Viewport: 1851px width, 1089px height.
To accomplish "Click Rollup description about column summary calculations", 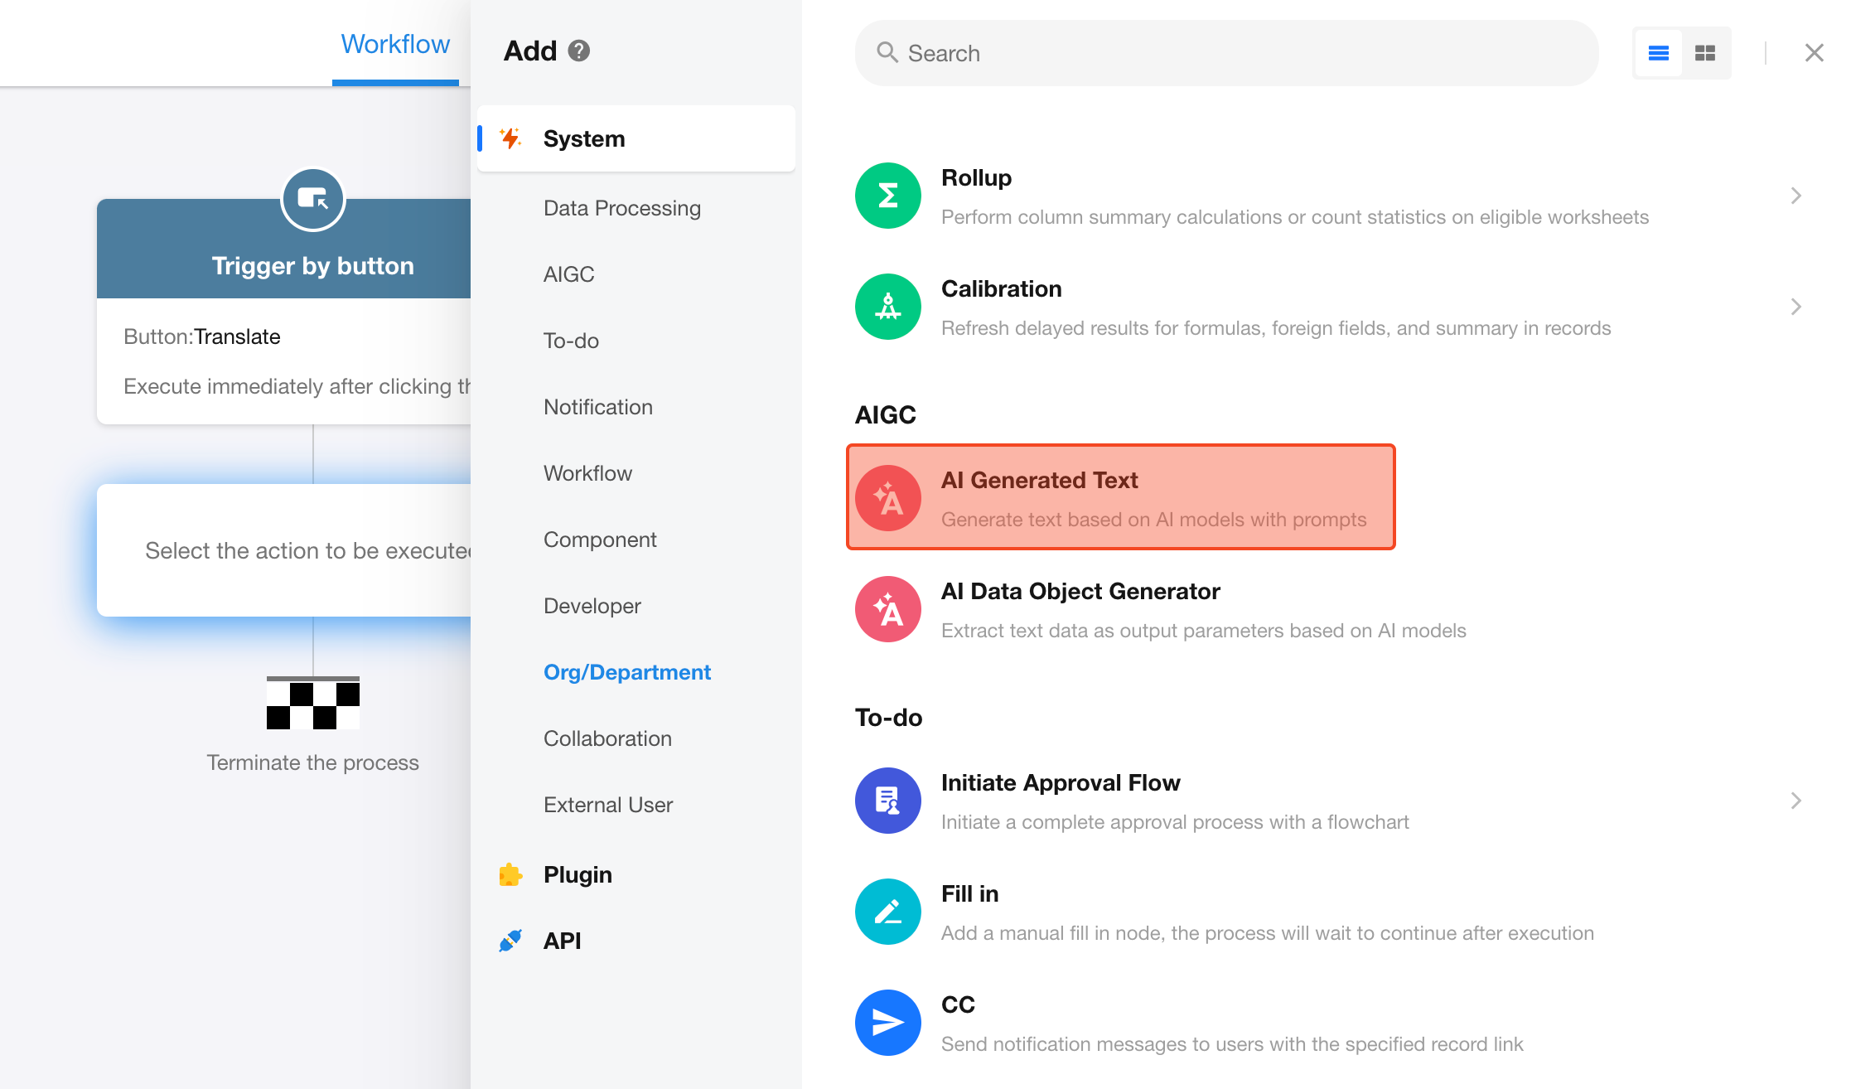I will [1295, 217].
